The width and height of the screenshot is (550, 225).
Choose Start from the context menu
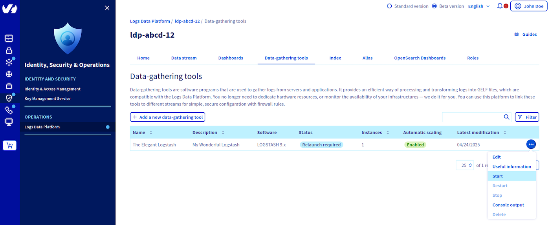[497, 176]
